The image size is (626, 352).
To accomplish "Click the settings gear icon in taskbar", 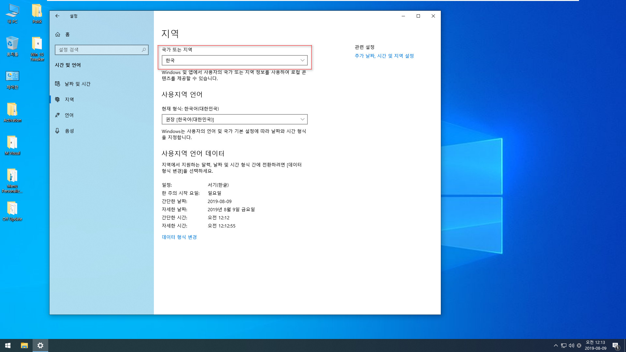I will pos(40,345).
